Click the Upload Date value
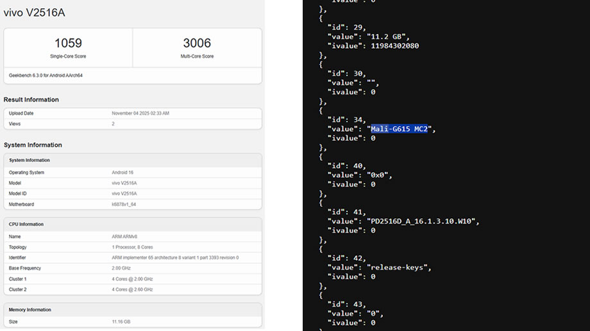 click(140, 113)
